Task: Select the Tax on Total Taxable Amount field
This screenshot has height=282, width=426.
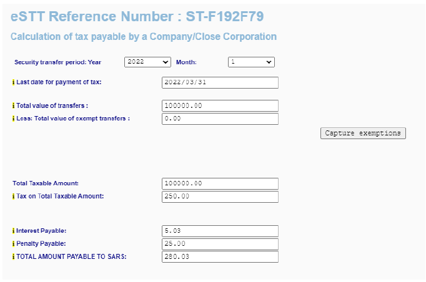Action: [220, 197]
